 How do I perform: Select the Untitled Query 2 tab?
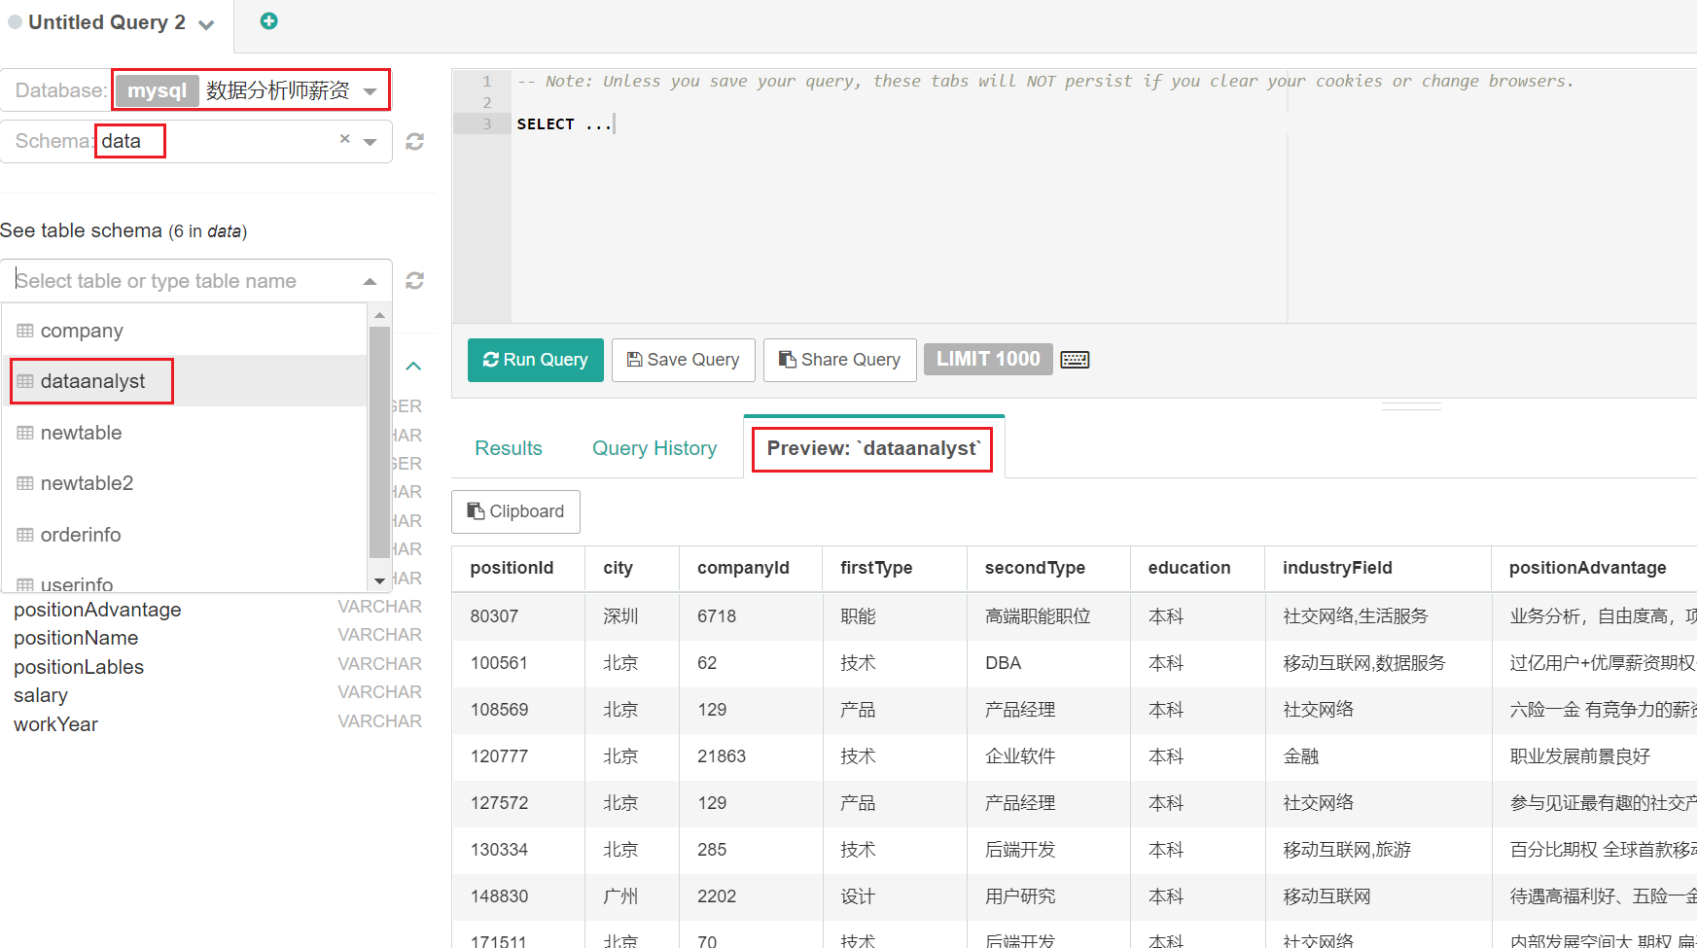coord(106,22)
